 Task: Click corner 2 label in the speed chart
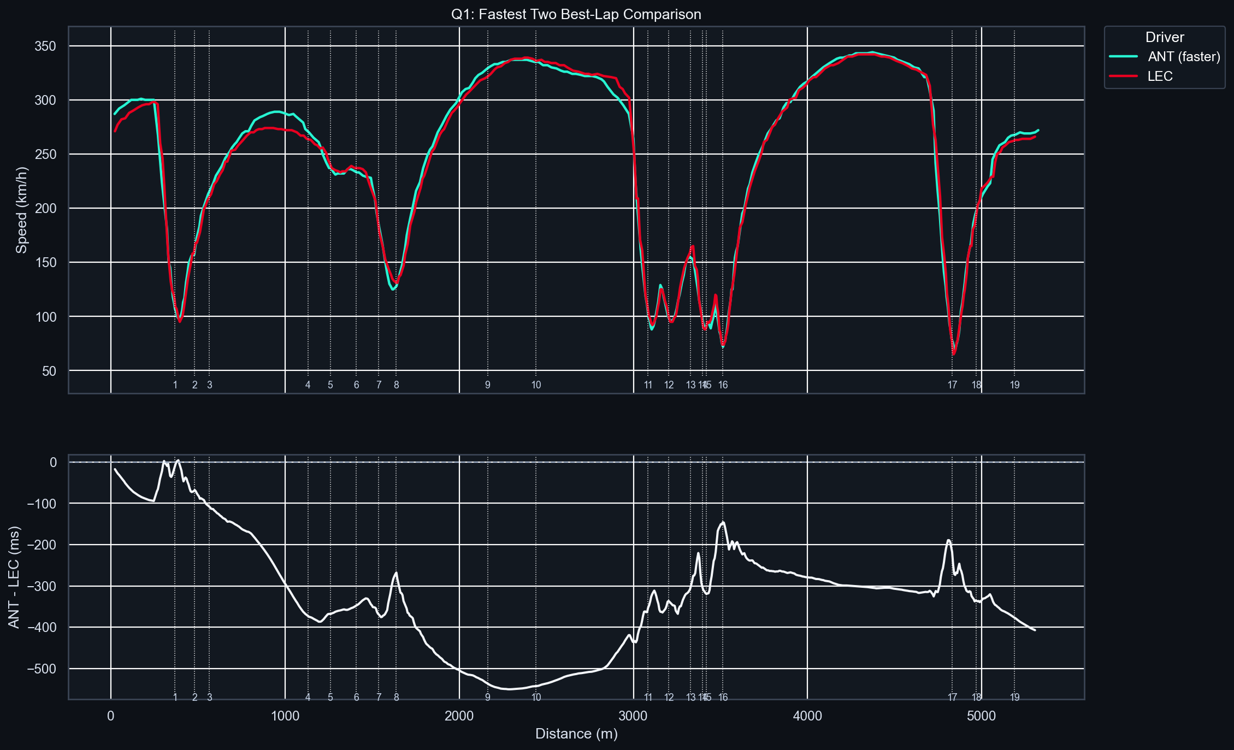(195, 385)
